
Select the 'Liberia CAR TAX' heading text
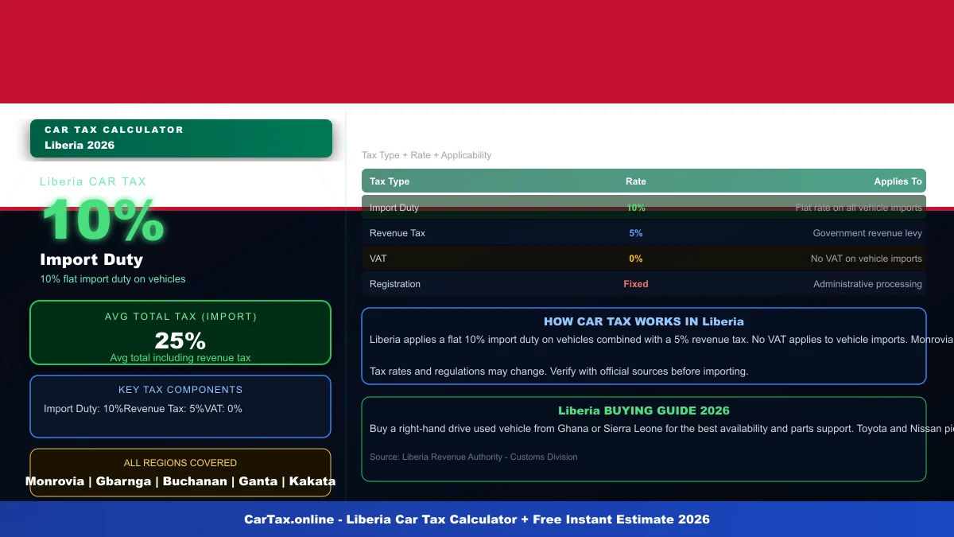[93, 181]
